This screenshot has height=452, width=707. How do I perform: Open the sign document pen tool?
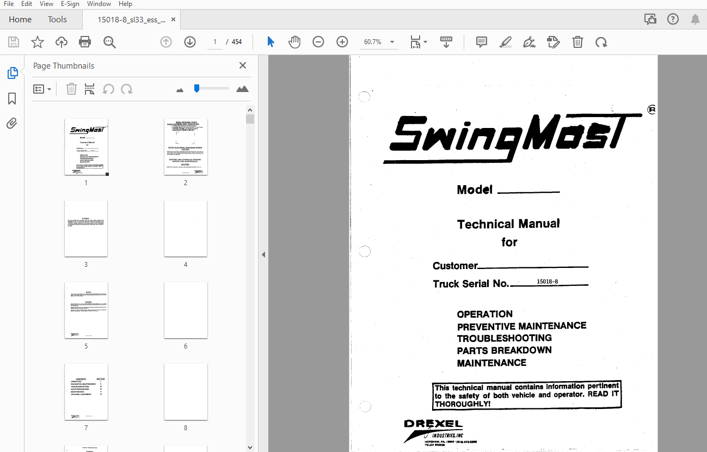(529, 42)
